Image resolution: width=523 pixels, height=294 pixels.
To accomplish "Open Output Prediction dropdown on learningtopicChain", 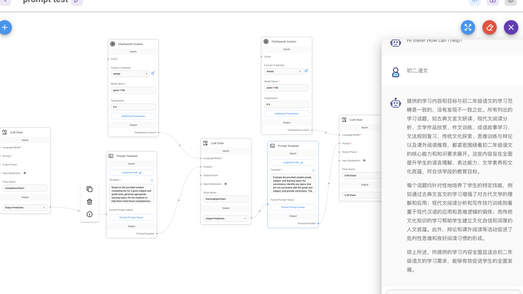I will pos(225,219).
